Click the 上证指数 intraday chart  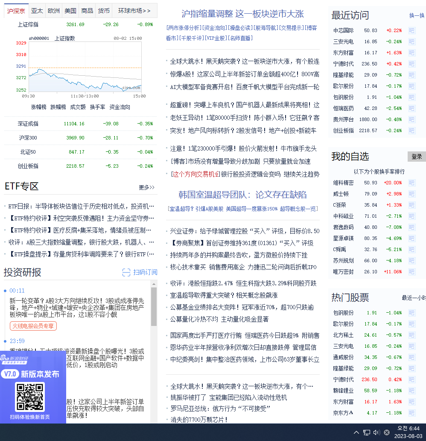85,67
